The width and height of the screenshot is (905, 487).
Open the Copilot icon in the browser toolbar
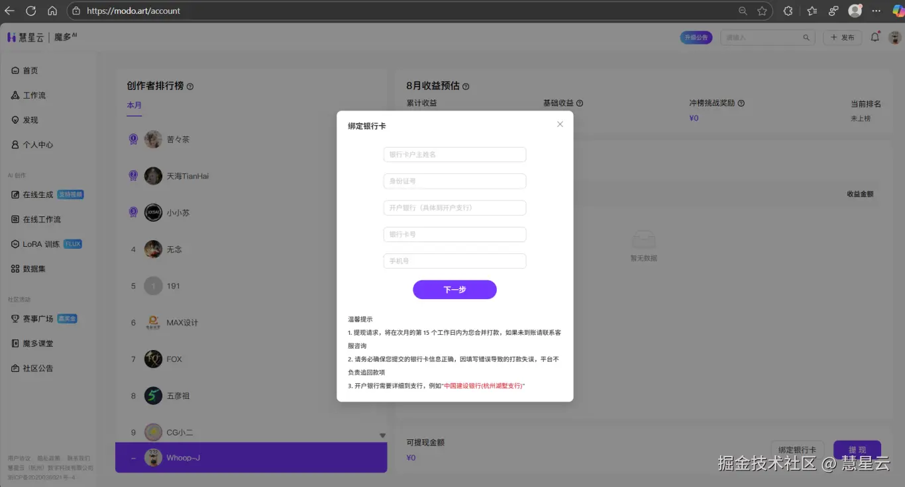(898, 11)
